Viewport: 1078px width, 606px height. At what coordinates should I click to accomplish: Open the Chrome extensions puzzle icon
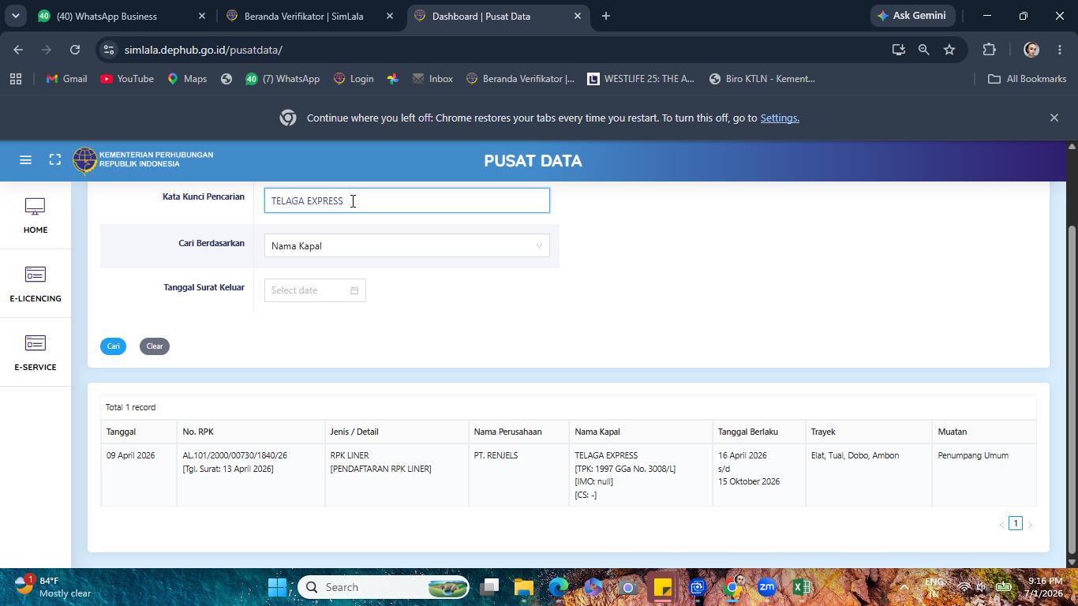(989, 50)
